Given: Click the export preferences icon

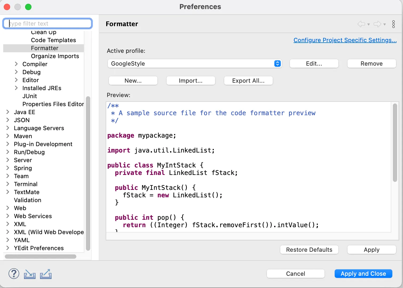Looking at the screenshot, I should 46,274.
